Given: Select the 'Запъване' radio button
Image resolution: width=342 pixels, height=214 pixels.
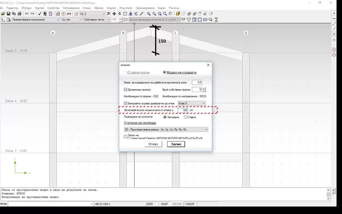Looking at the screenshot, I should tap(165, 117).
